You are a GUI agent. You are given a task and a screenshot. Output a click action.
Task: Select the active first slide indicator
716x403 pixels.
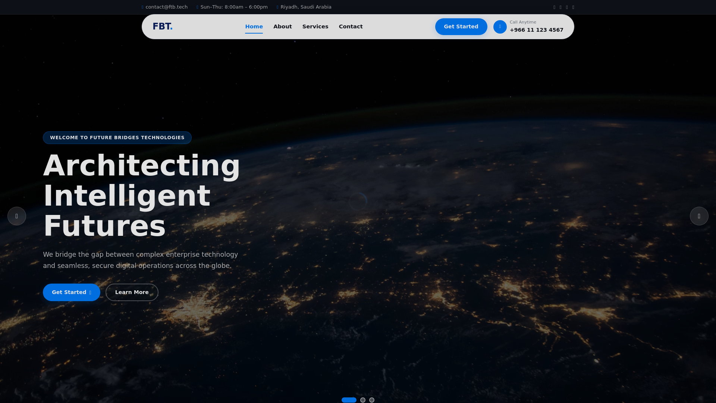pos(349,400)
